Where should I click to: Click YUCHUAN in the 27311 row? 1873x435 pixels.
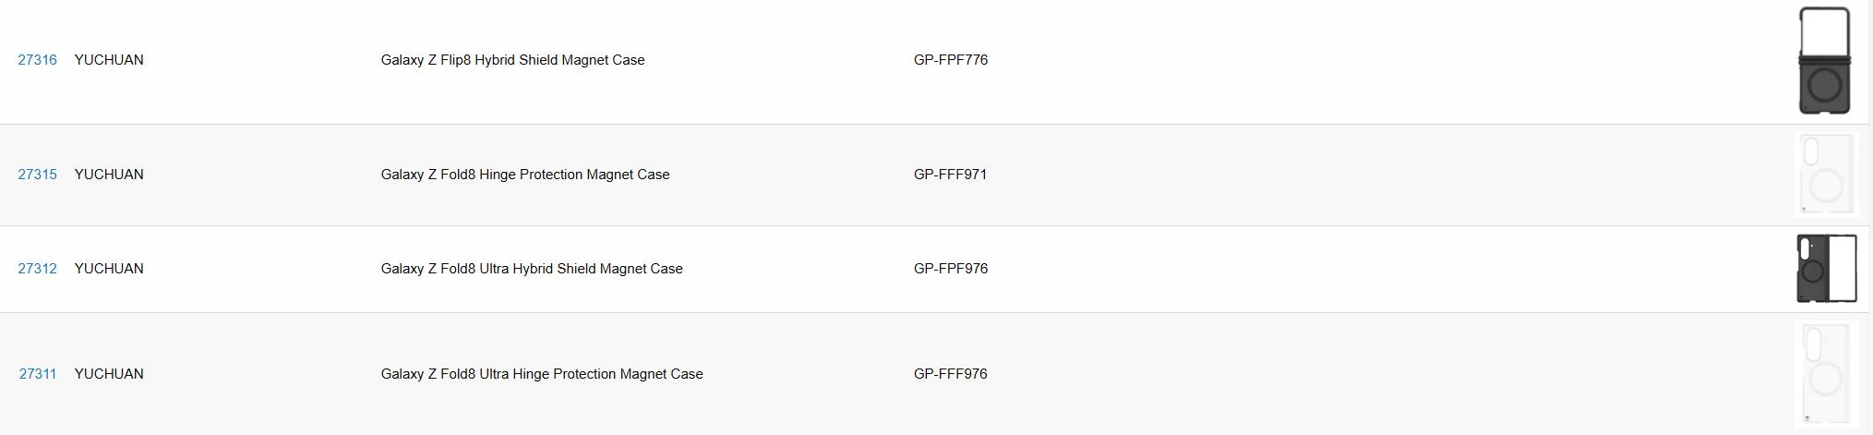[109, 374]
